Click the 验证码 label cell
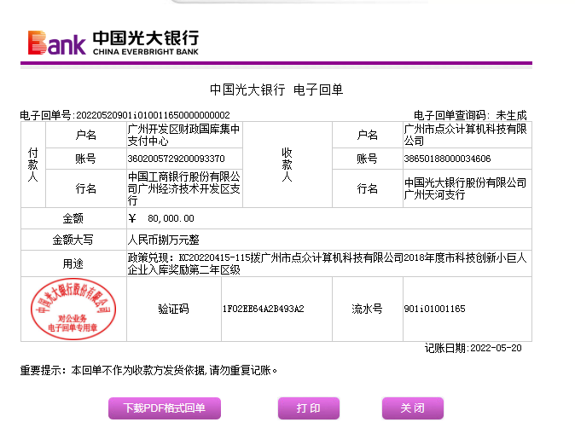Viewport: 575px width, 428px height. [x=174, y=309]
